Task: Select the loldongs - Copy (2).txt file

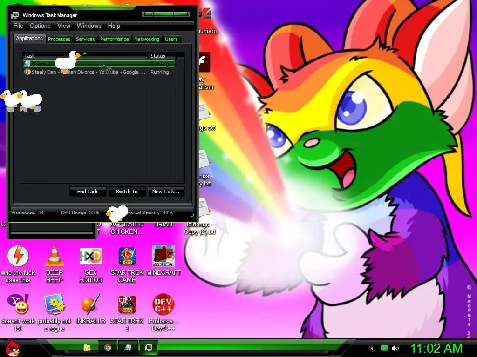Action: click(x=200, y=228)
